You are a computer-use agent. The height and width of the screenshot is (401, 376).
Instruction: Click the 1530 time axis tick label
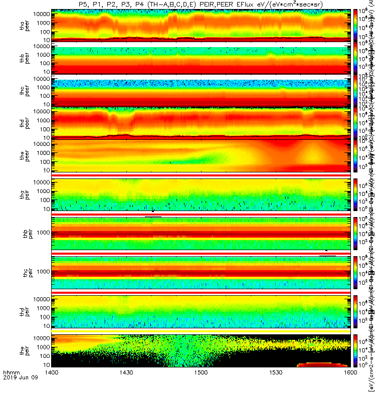click(x=276, y=372)
